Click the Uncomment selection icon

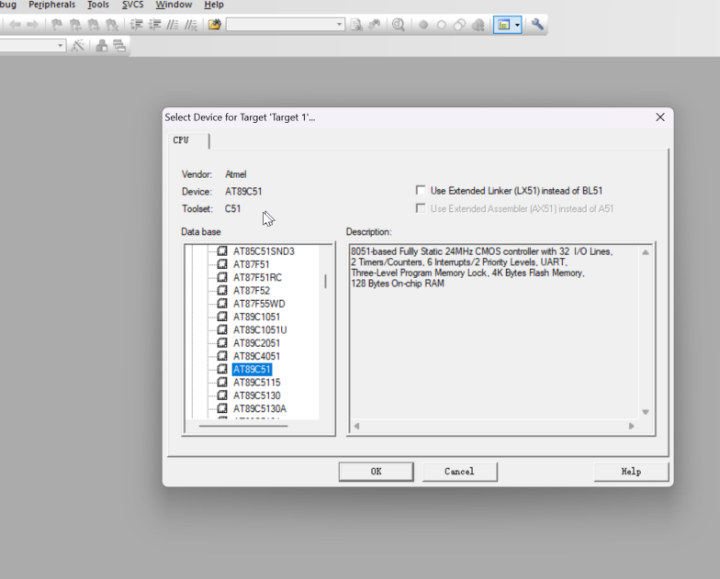point(191,25)
